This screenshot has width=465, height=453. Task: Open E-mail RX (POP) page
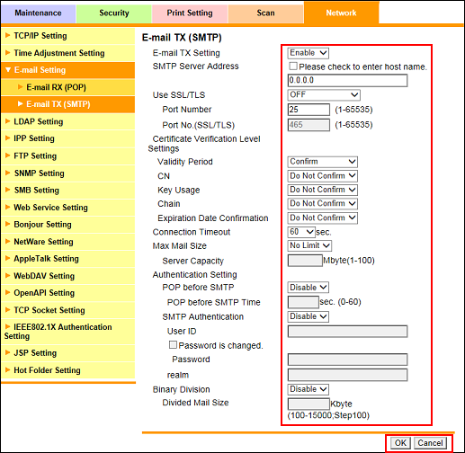click(x=68, y=87)
